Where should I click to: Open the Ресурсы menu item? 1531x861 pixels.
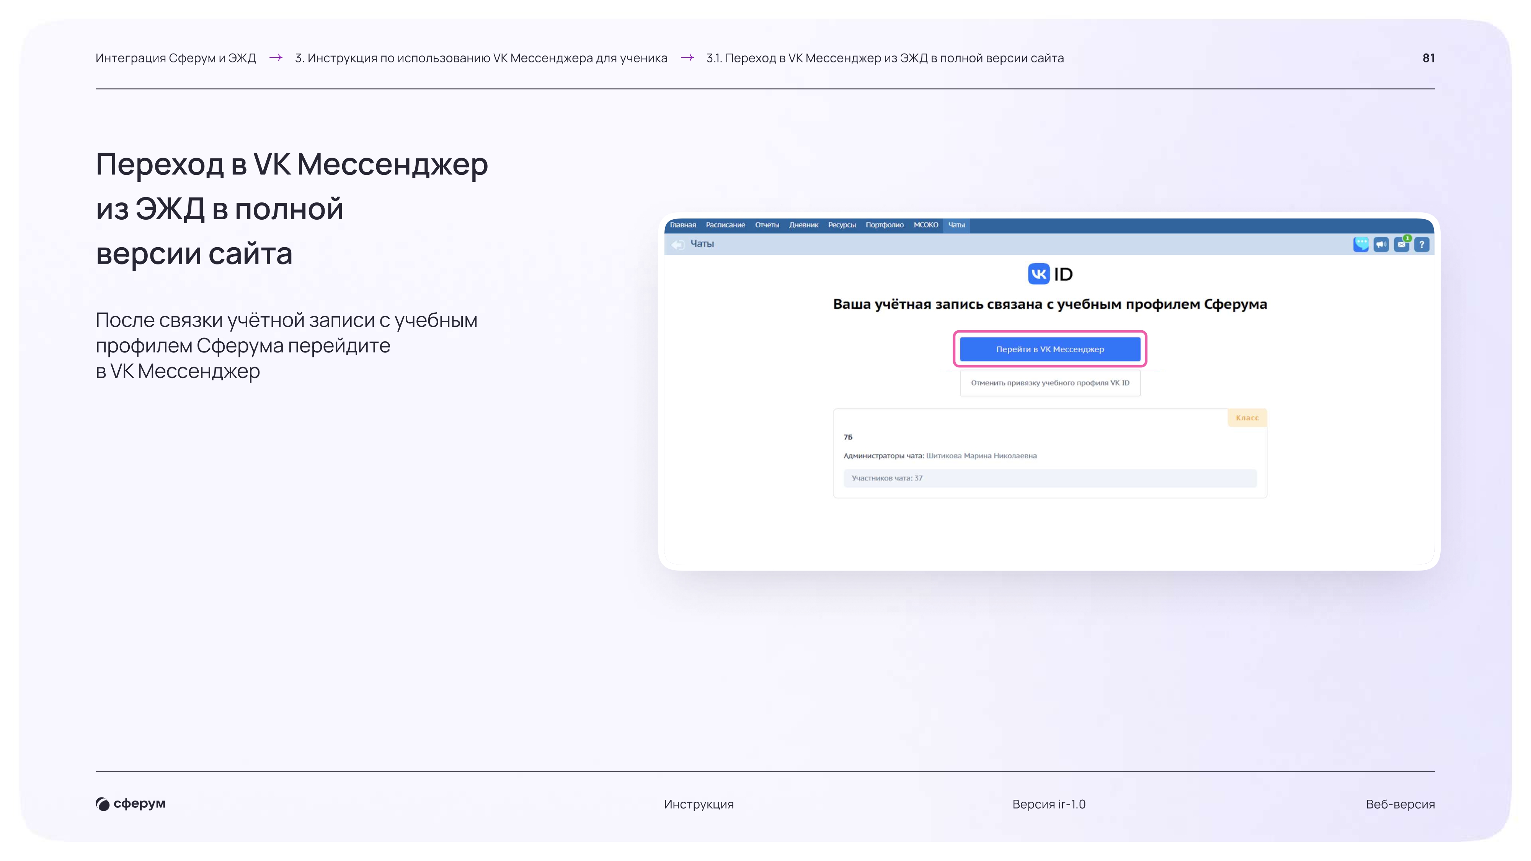pos(842,225)
